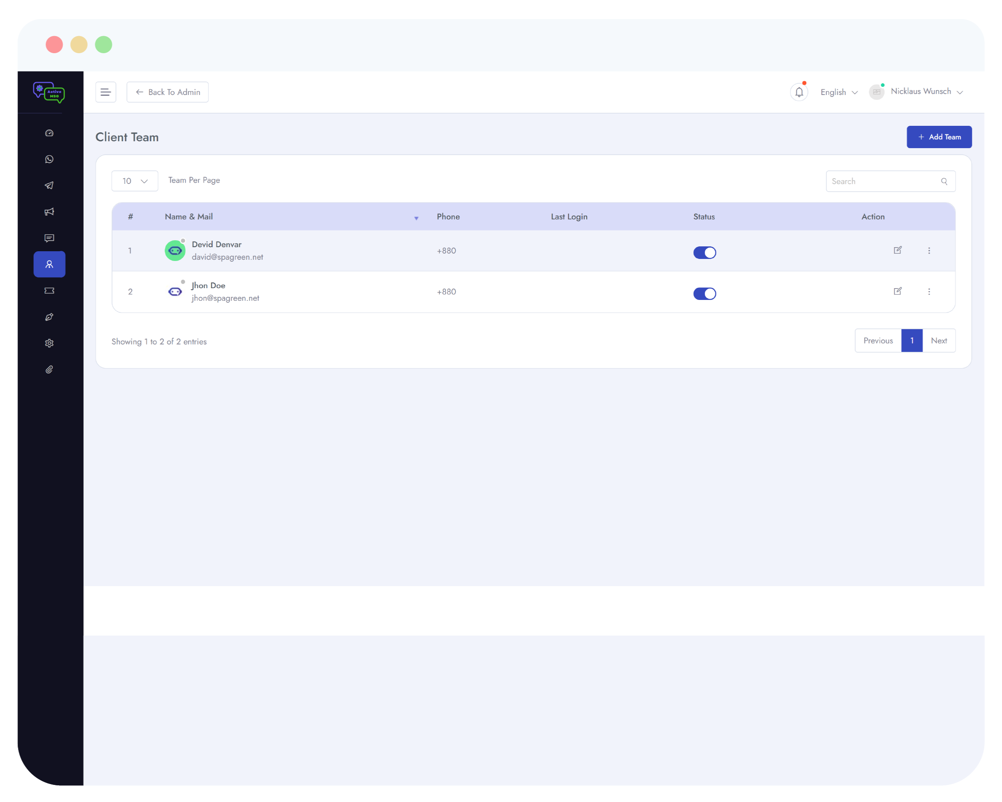Open the settings gear sidebar icon
Viewport: 1002px width, 802px height.
[49, 343]
